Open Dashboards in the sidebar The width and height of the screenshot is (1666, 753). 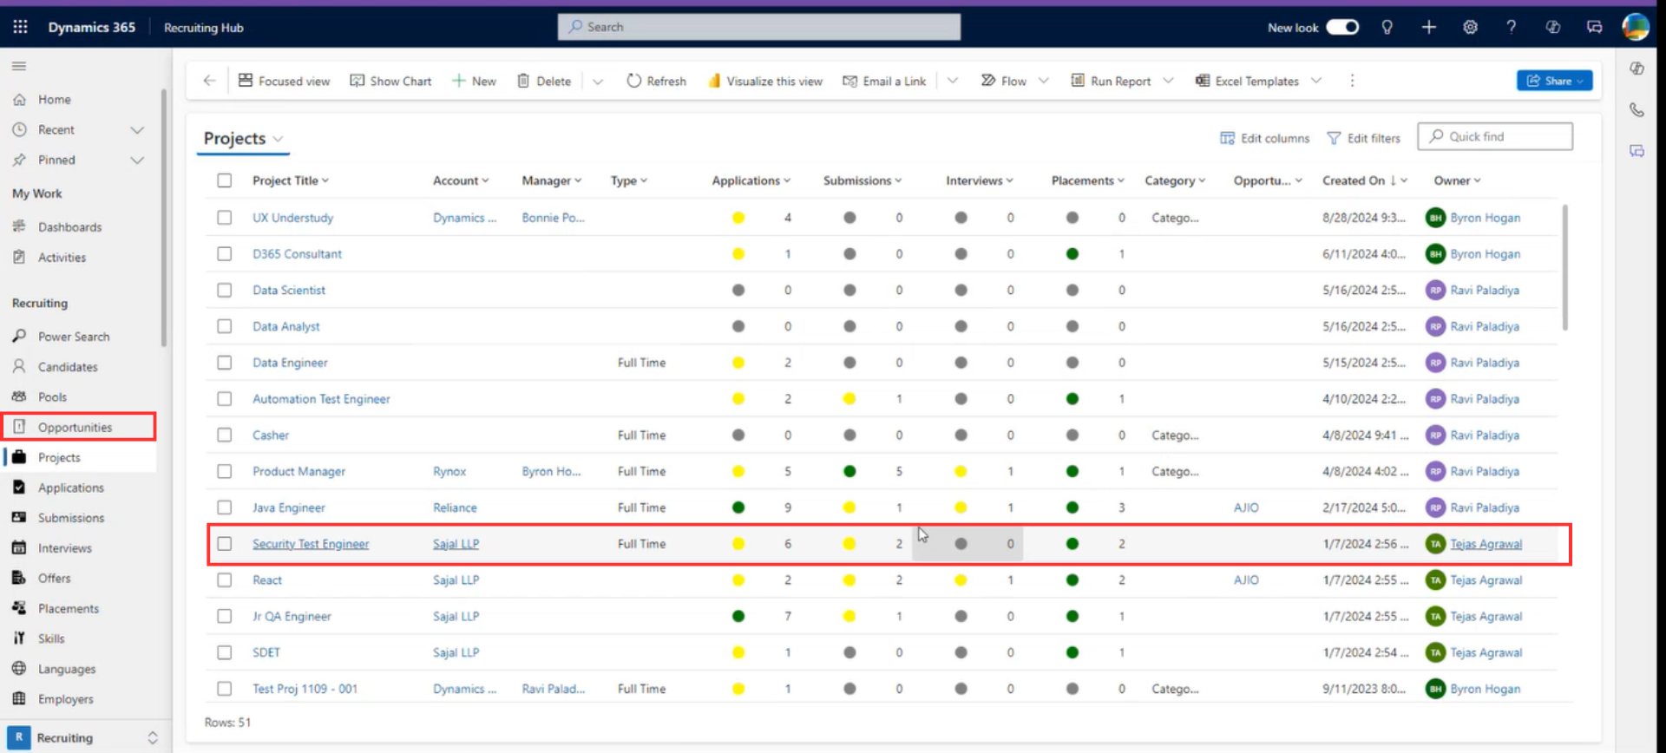click(69, 227)
